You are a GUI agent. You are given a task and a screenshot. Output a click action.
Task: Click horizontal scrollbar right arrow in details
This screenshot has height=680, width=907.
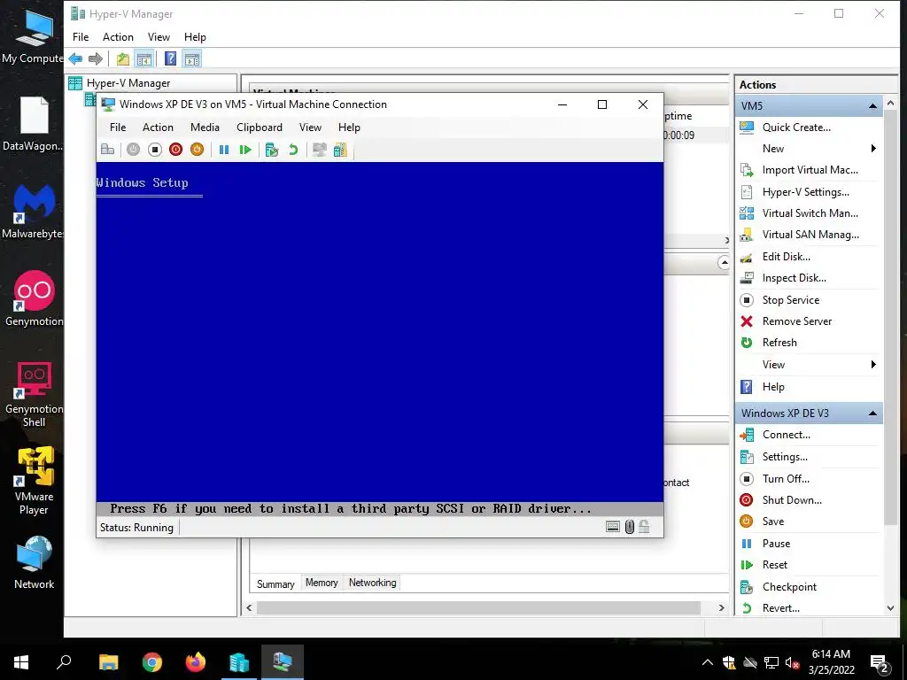(721, 607)
